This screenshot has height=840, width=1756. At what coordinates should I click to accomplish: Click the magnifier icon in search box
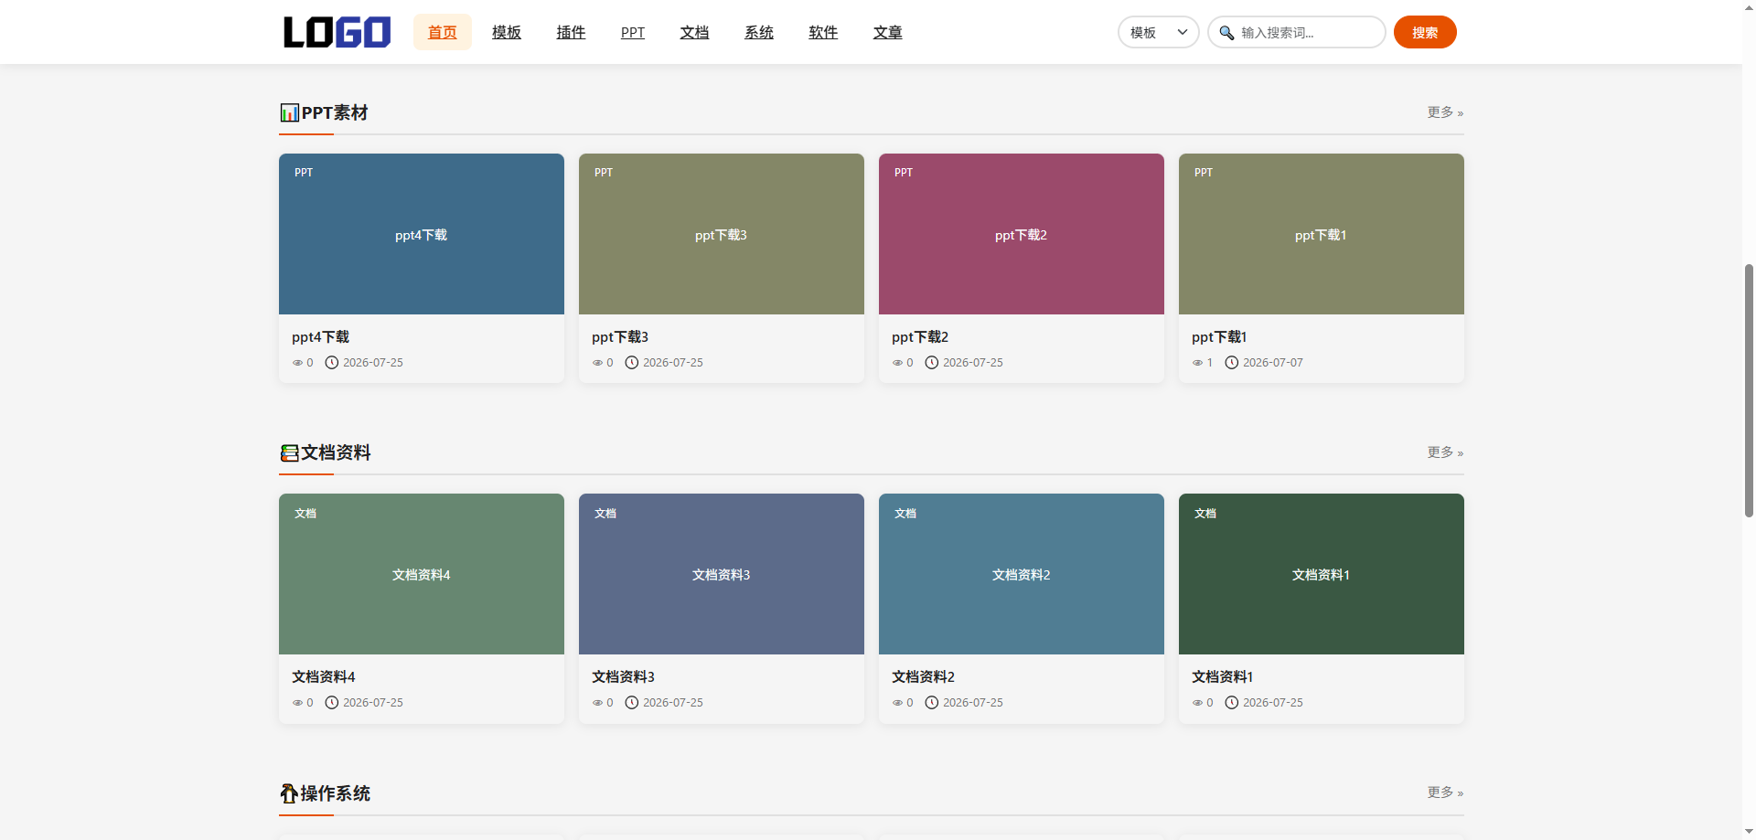click(1226, 33)
